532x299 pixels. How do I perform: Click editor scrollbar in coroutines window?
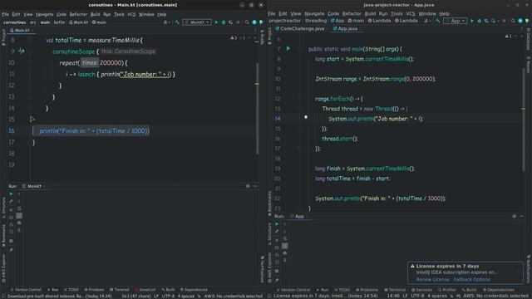[x=257, y=109]
